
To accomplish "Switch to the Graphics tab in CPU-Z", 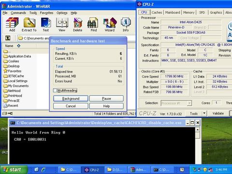I will pyautogui.click(x=216, y=13).
